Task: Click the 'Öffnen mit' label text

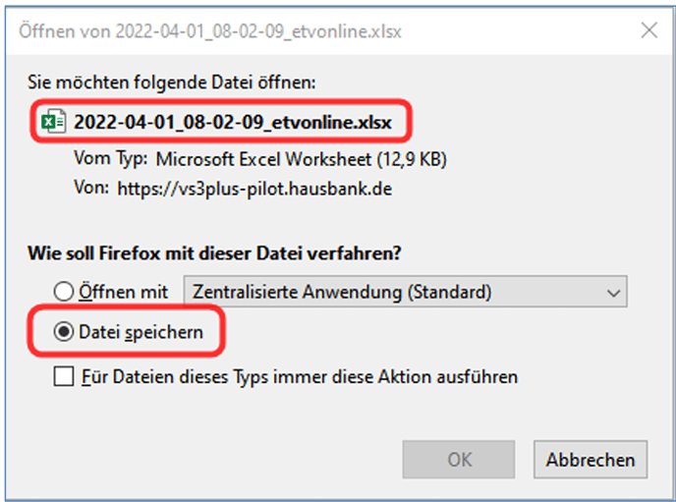Action: click(123, 292)
